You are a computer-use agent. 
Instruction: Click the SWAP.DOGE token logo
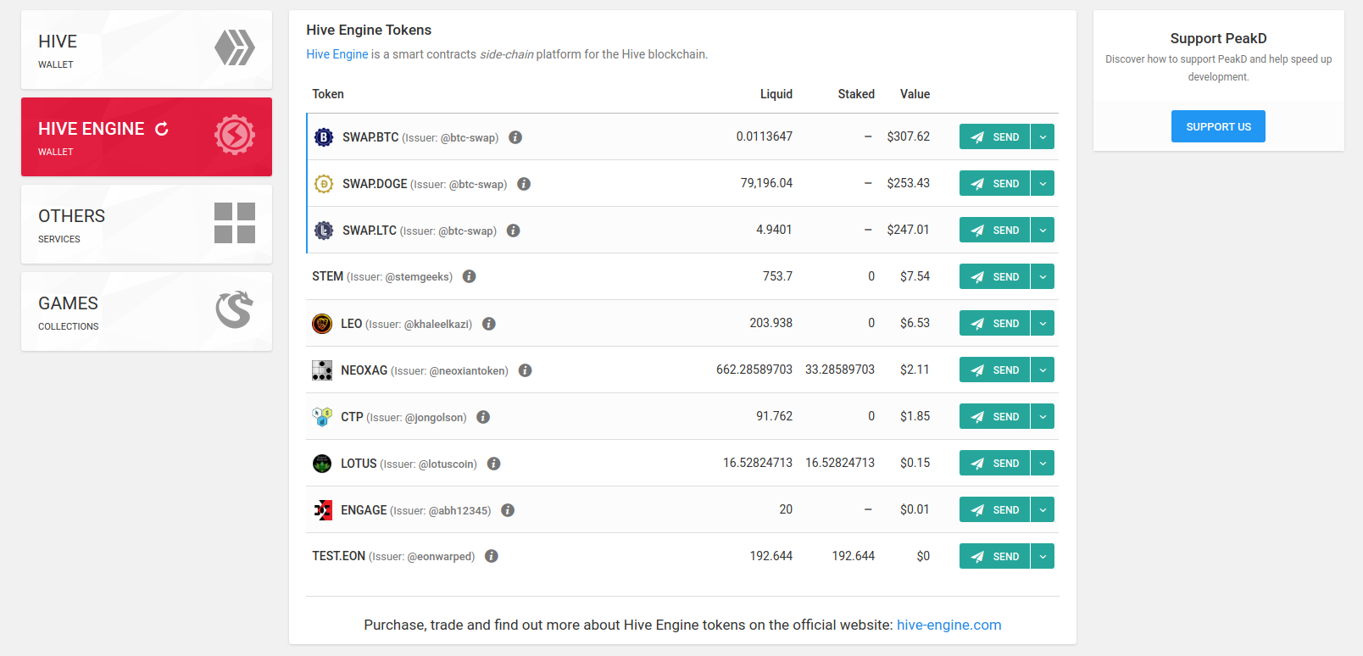(x=324, y=184)
